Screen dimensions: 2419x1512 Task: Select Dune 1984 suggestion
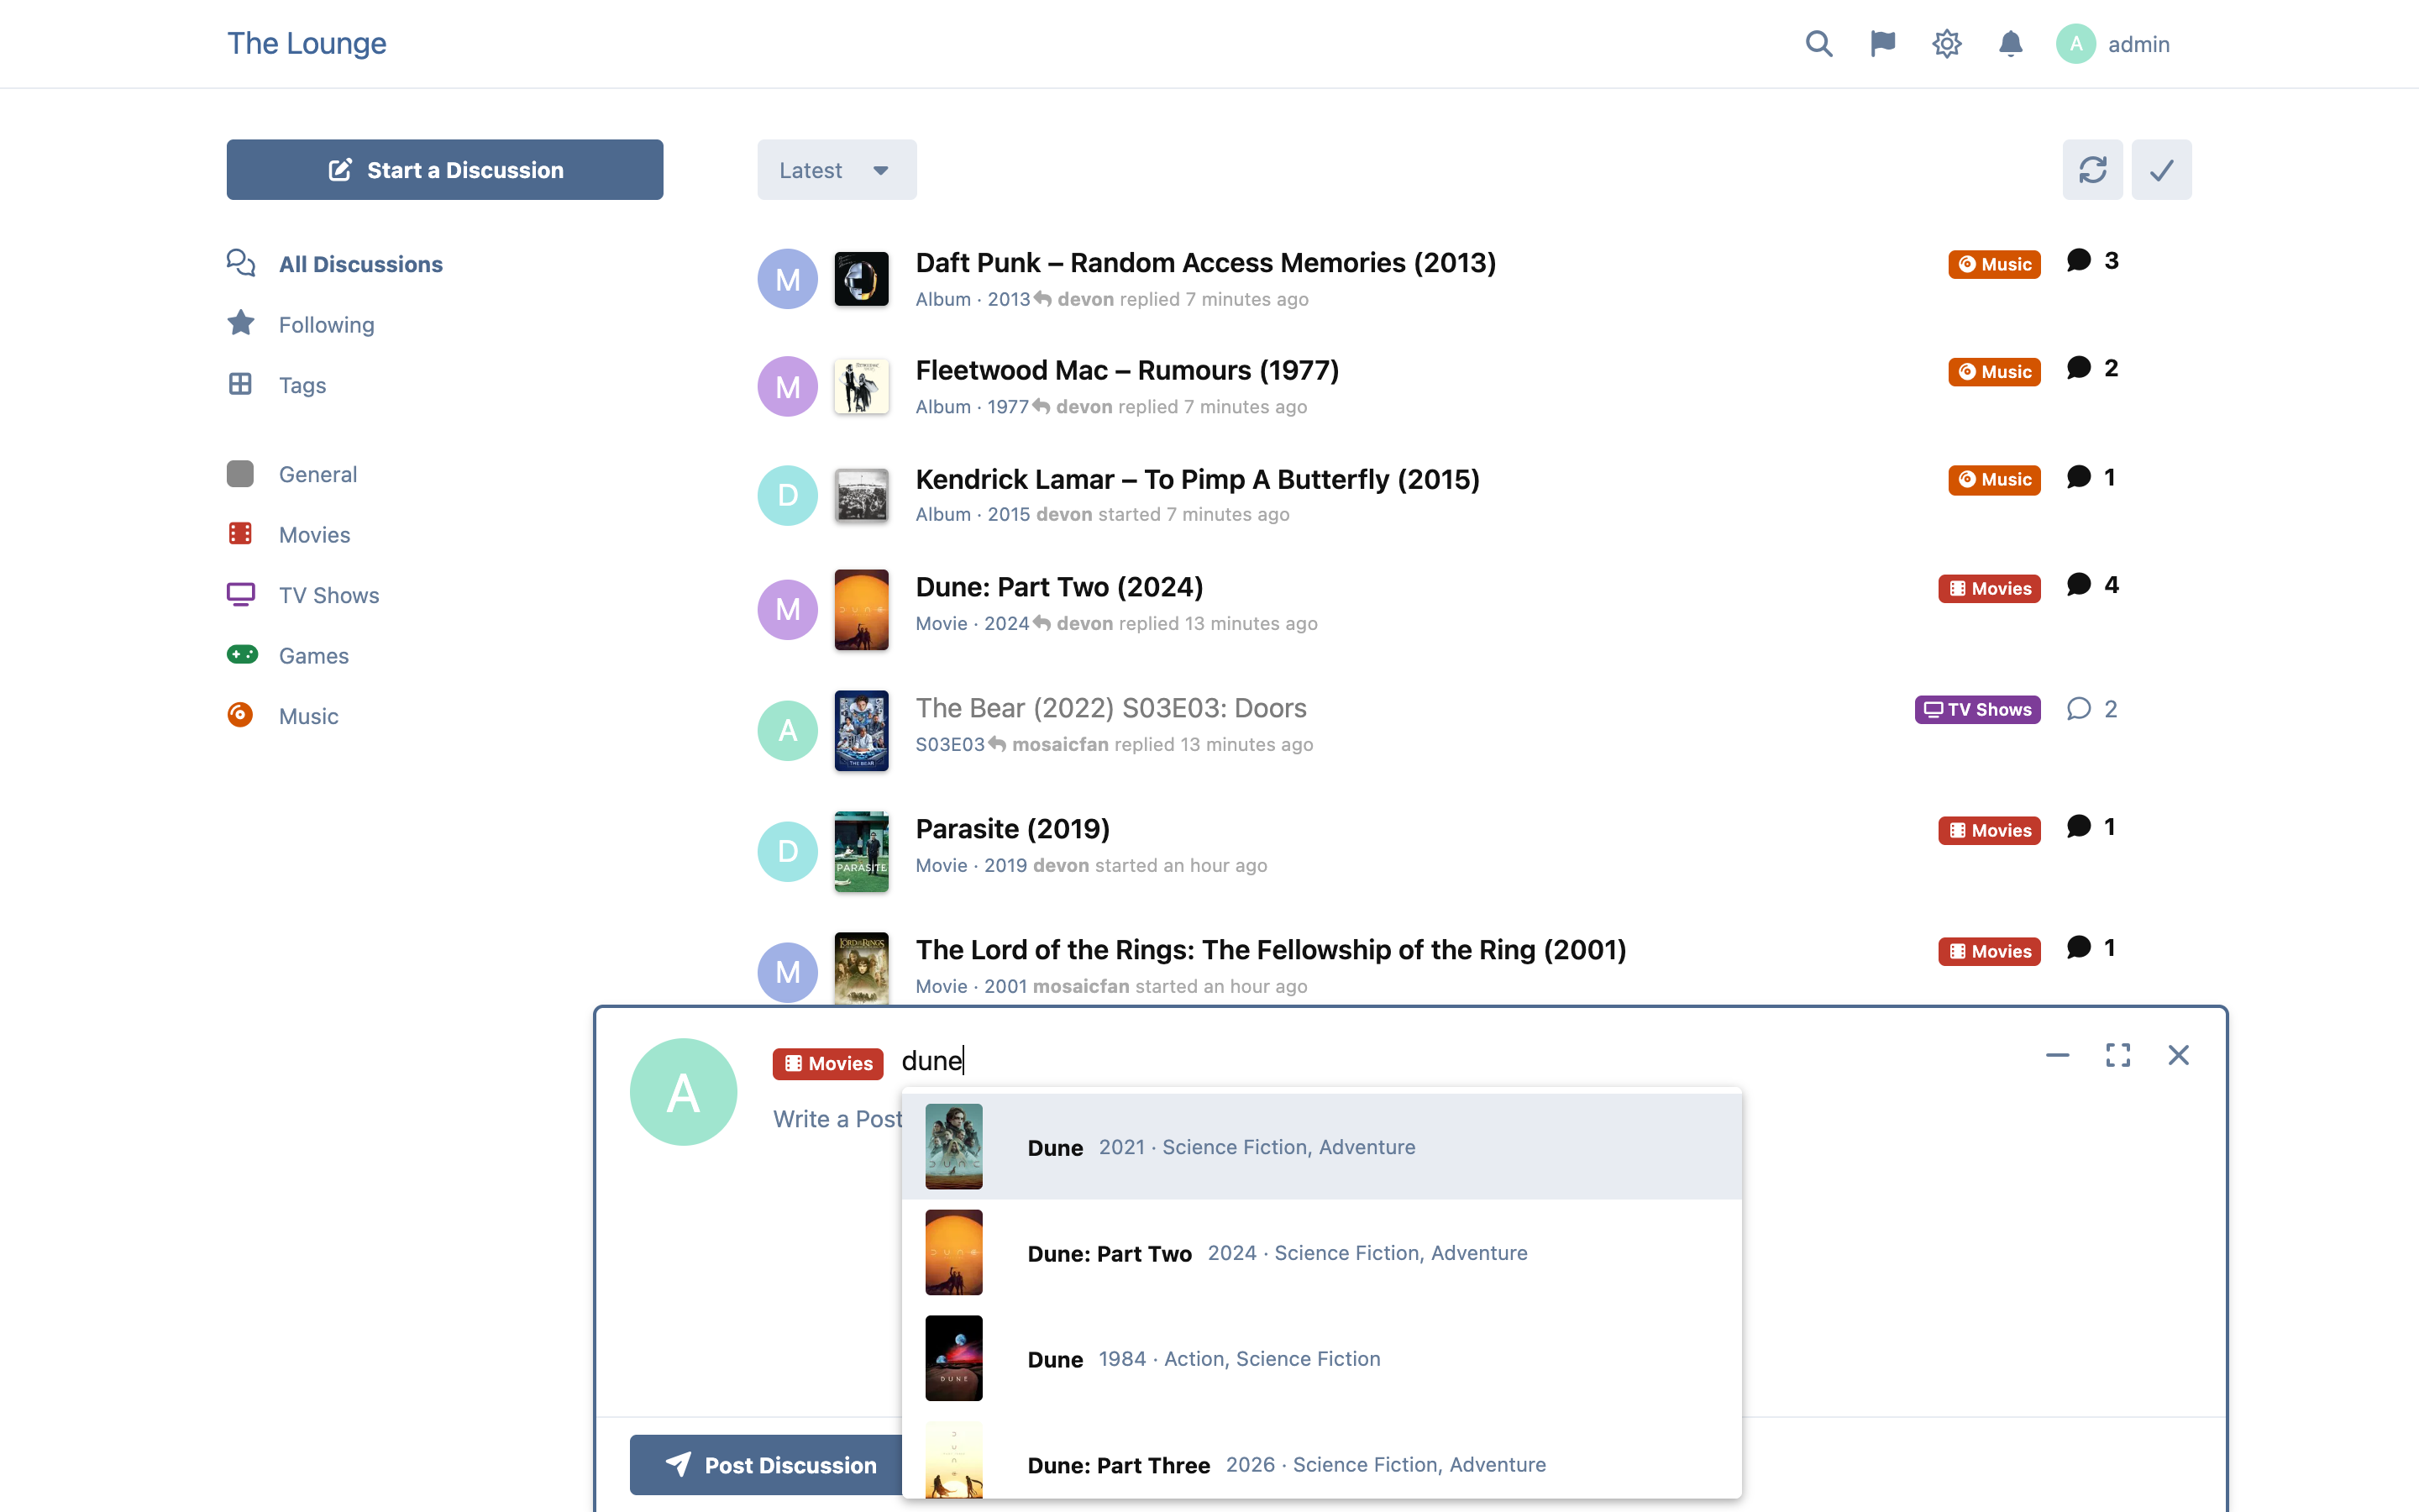click(x=1321, y=1359)
